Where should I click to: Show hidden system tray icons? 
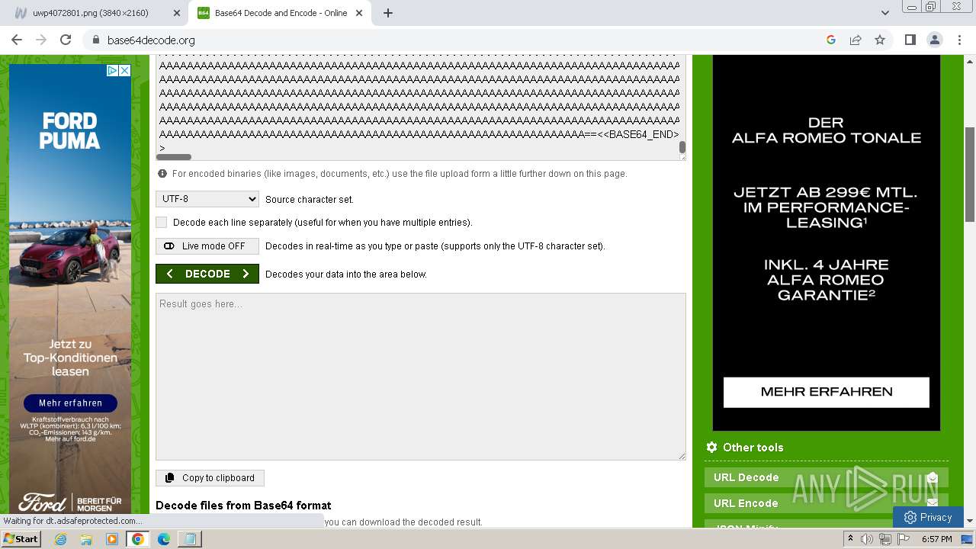pos(850,539)
